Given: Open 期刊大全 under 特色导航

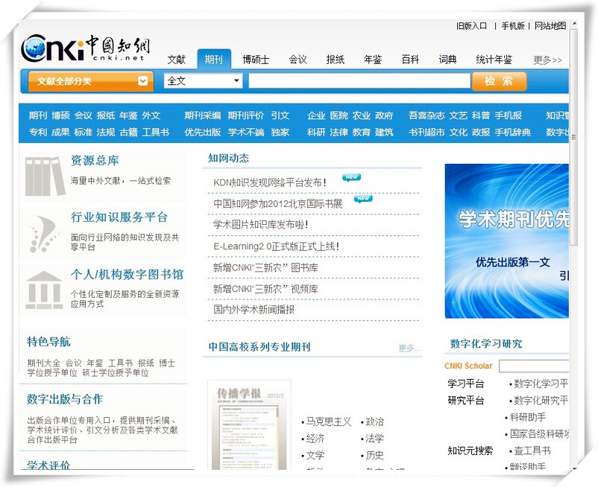Looking at the screenshot, I should 43,363.
